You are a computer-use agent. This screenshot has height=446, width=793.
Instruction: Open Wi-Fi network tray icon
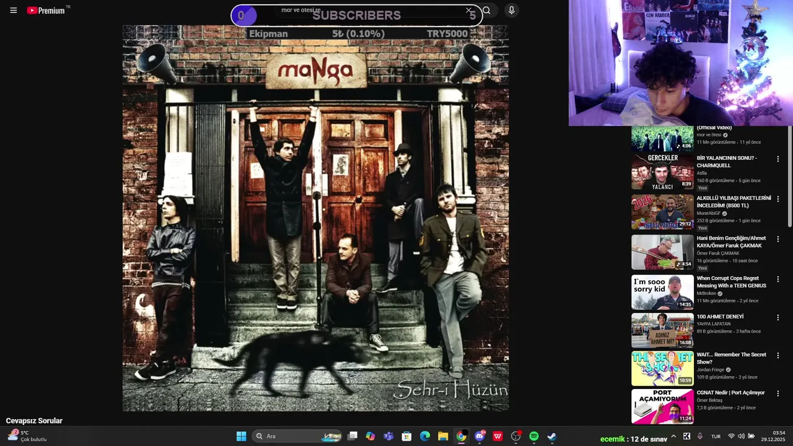coord(732,436)
